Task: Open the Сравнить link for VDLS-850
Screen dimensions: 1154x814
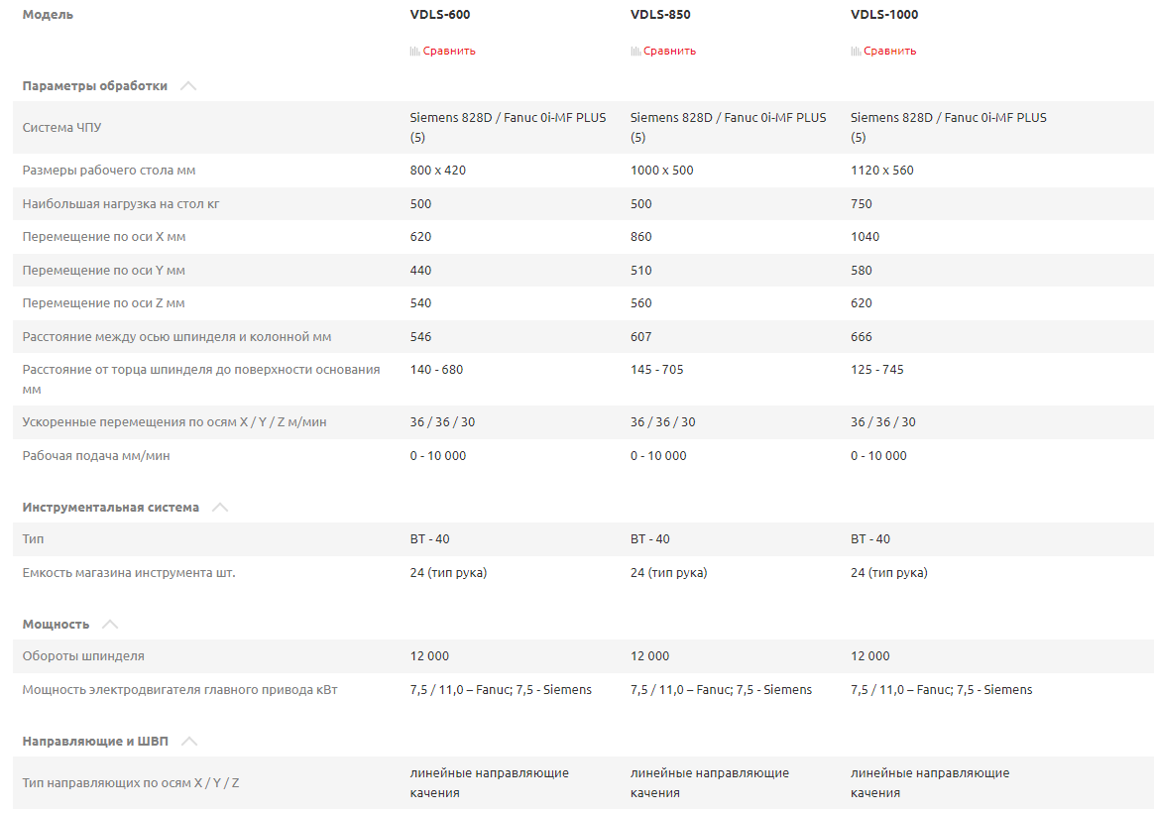Action: tap(669, 51)
